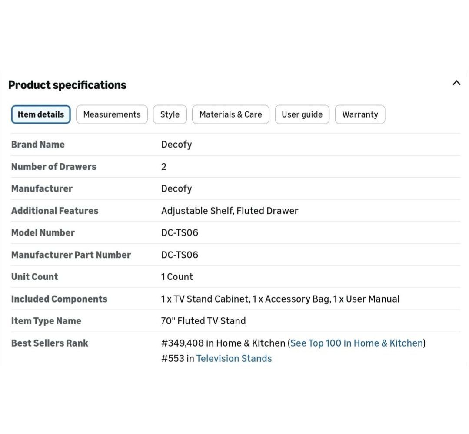The image size is (469, 434).
Task: Open See Top 100 in Home & Kitchen link
Action: [356, 343]
